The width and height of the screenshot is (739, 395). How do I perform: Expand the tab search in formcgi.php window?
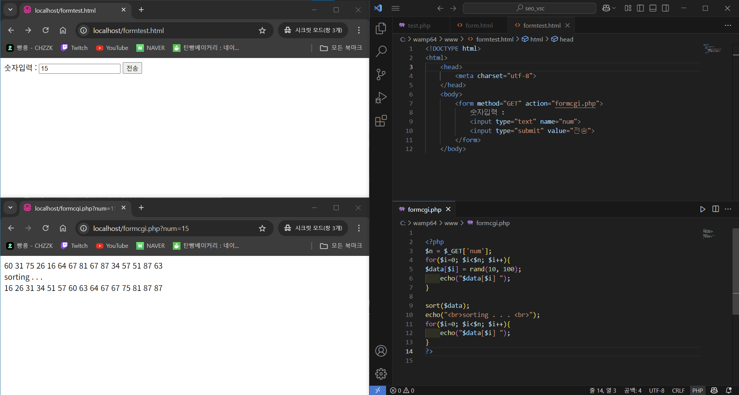coord(10,207)
